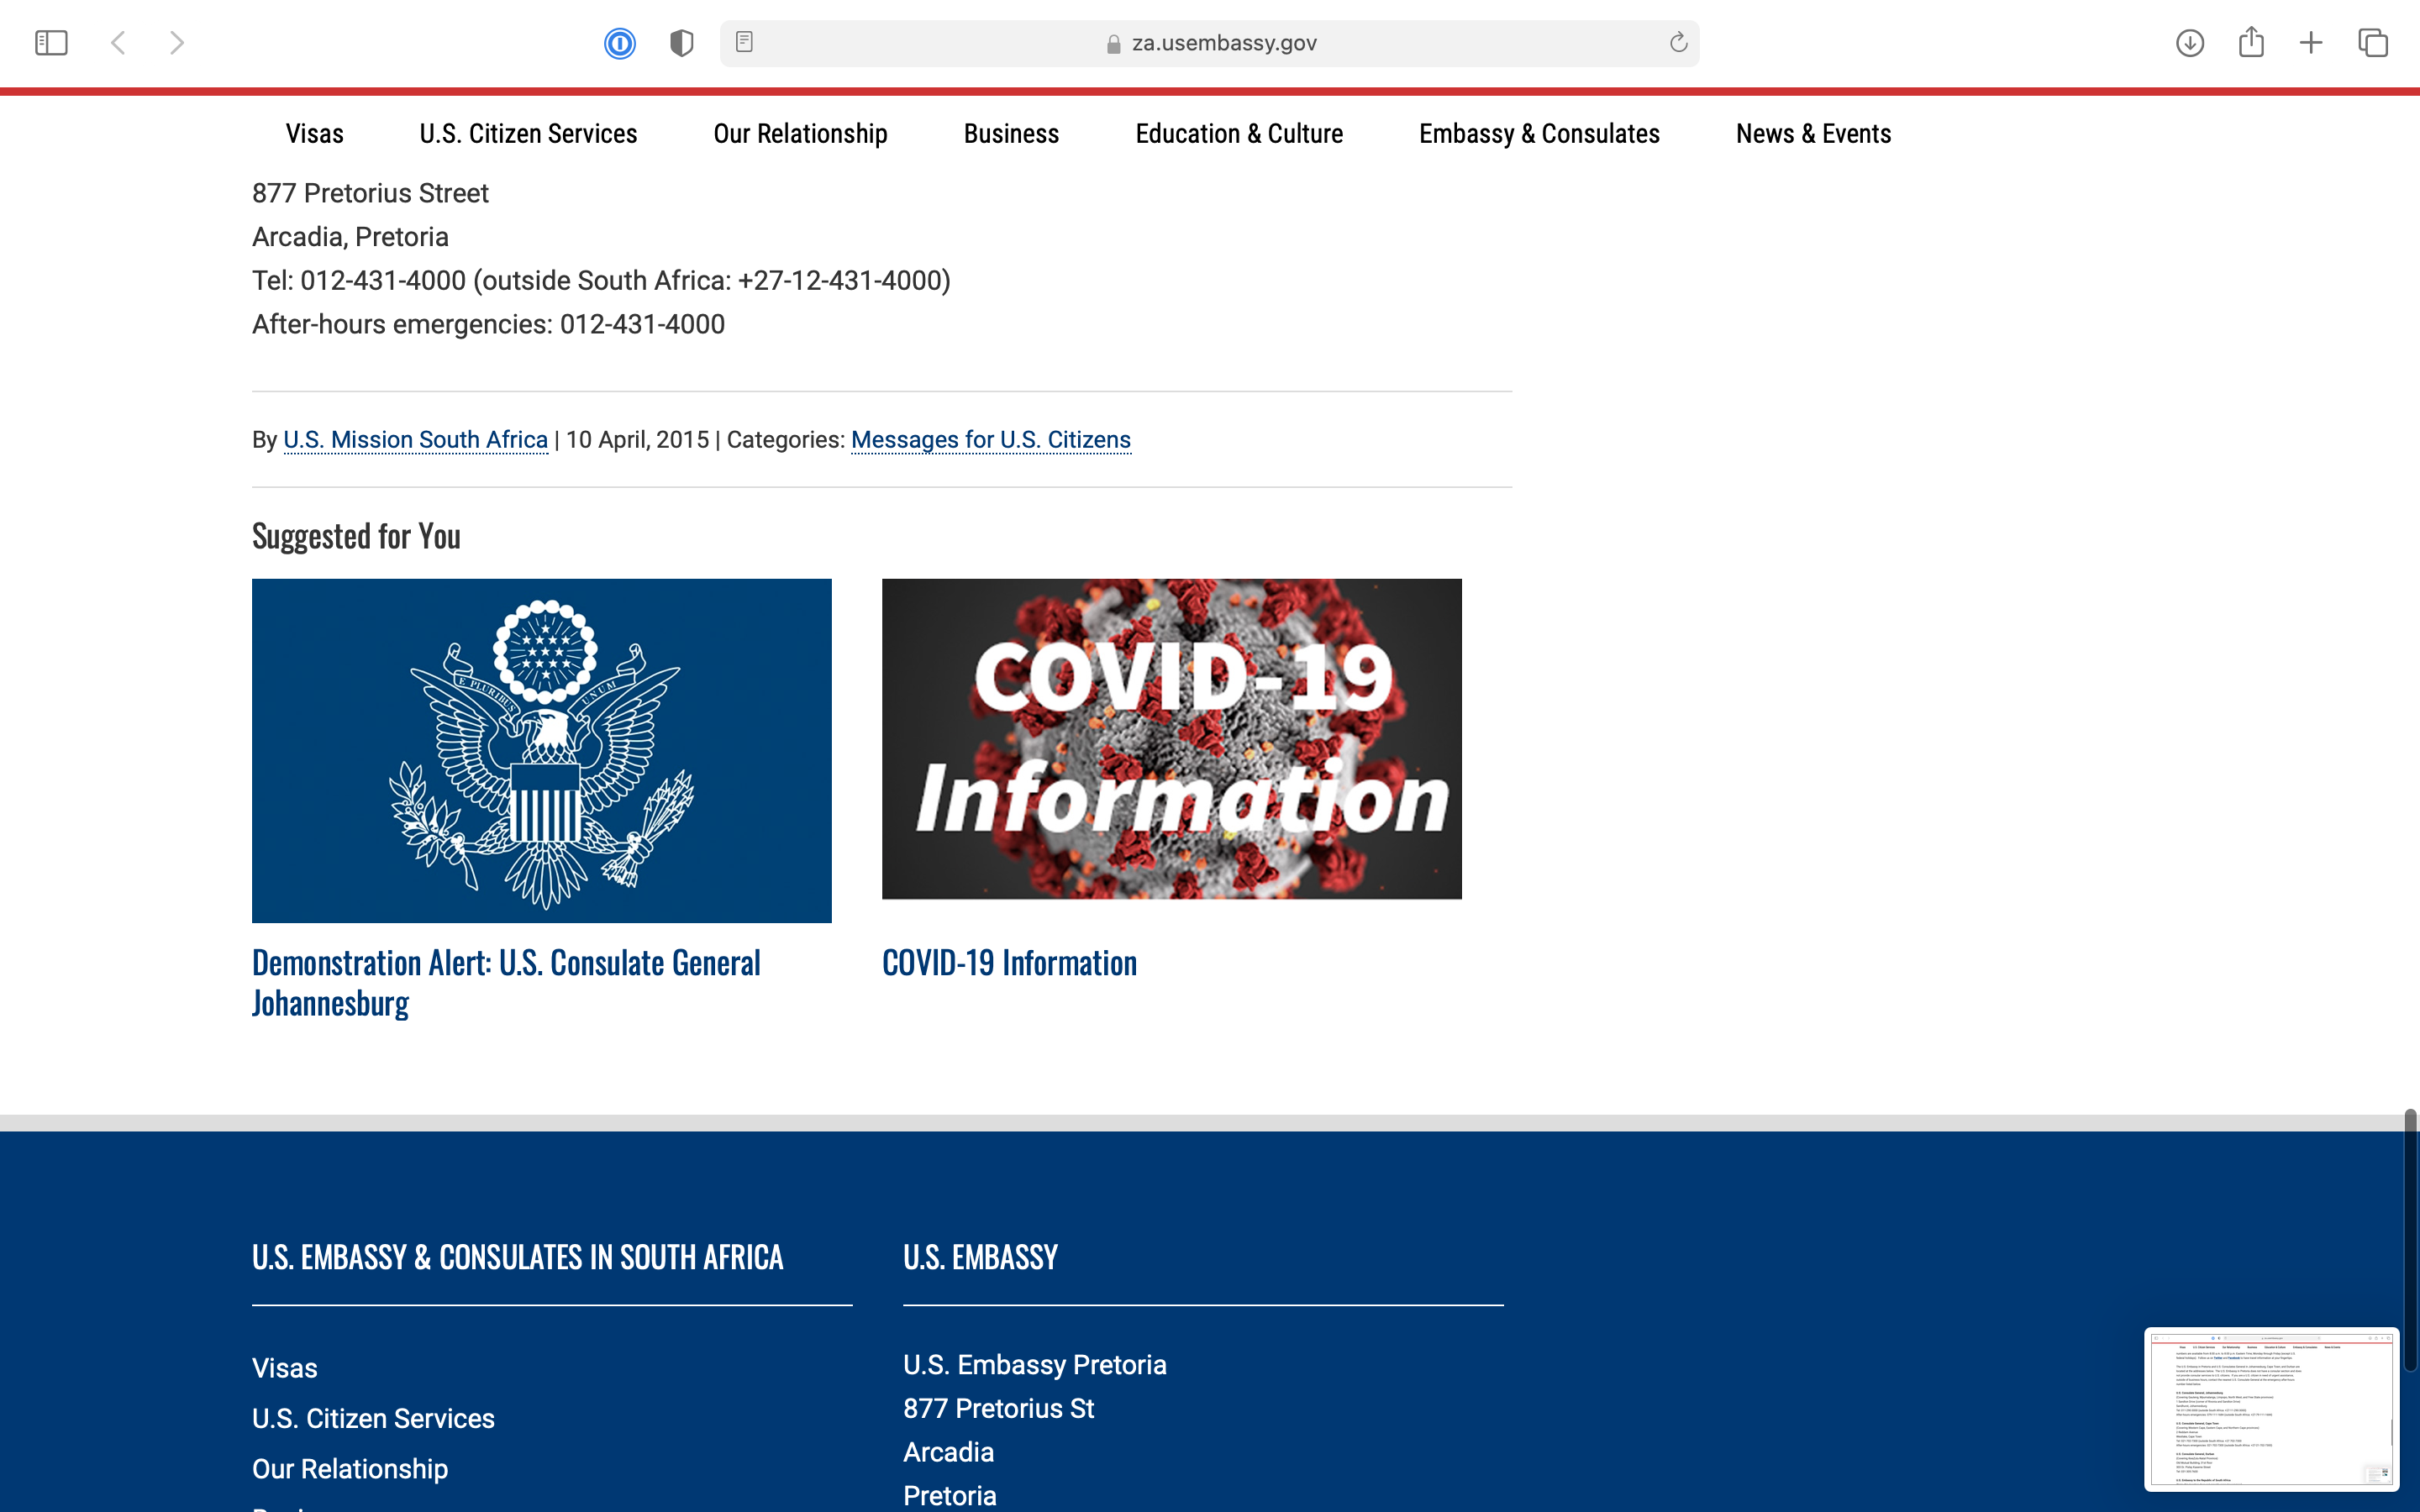2420x1512 pixels.
Task: Click footer U.S. Citizen Services link
Action: click(x=373, y=1418)
